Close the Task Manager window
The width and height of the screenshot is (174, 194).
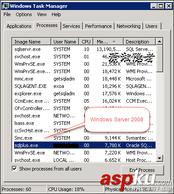point(168,6)
